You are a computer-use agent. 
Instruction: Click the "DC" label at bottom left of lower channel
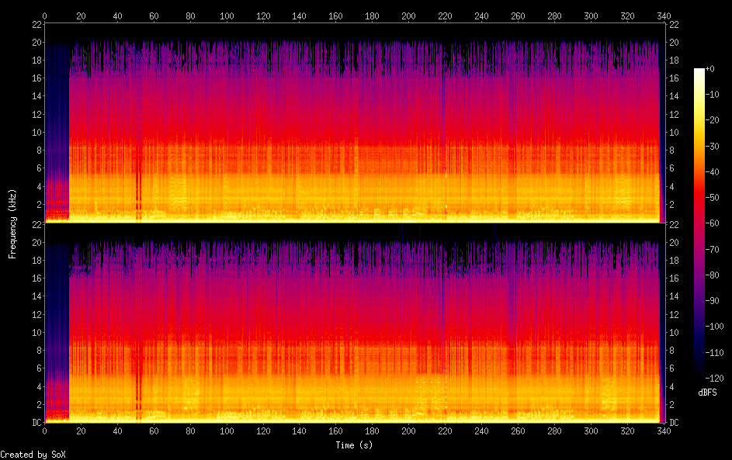pos(36,422)
